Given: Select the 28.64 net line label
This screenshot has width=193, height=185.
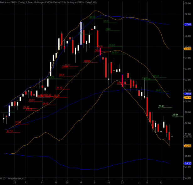Looking at the screenshot, I should (175, 115).
